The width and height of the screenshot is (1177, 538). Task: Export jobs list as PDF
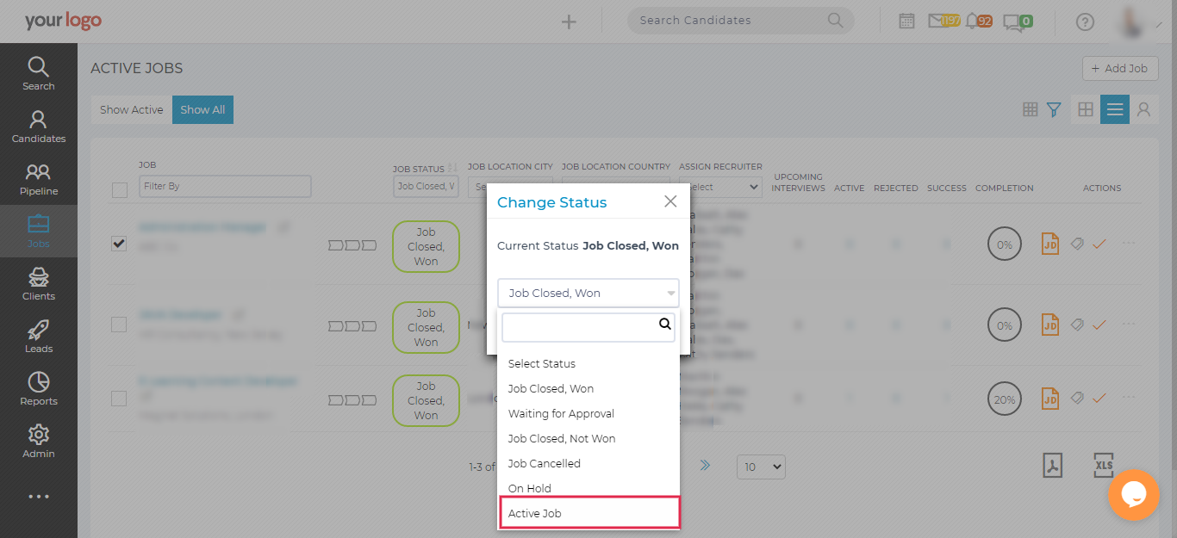[x=1052, y=466]
